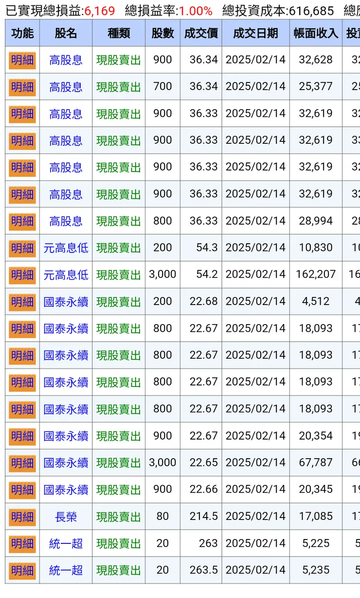Click the 股名 column header
The image size is (360, 598).
[66, 33]
